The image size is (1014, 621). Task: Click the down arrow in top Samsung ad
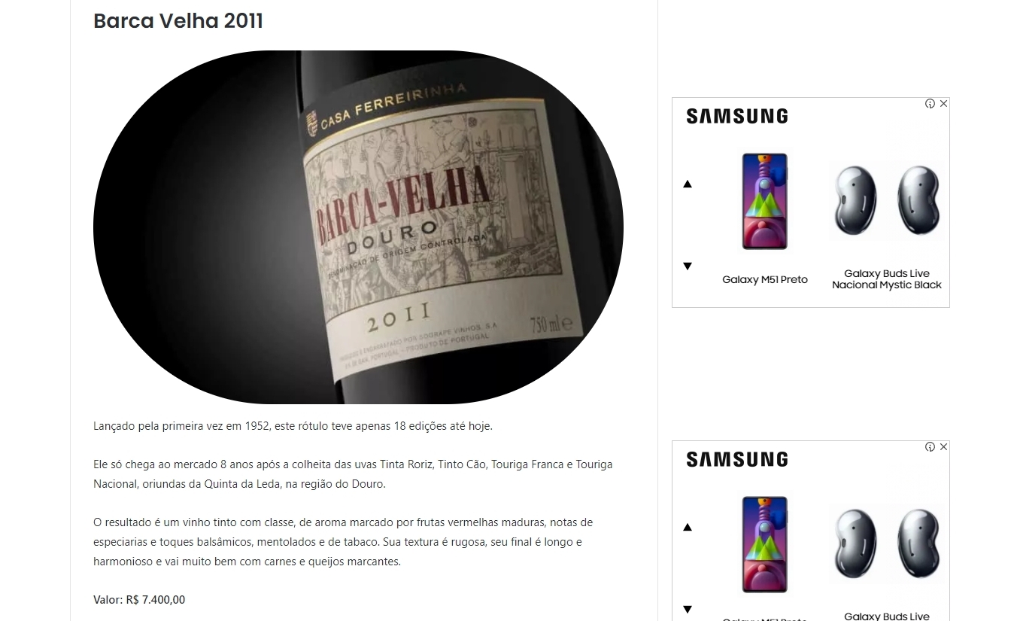coord(687,266)
